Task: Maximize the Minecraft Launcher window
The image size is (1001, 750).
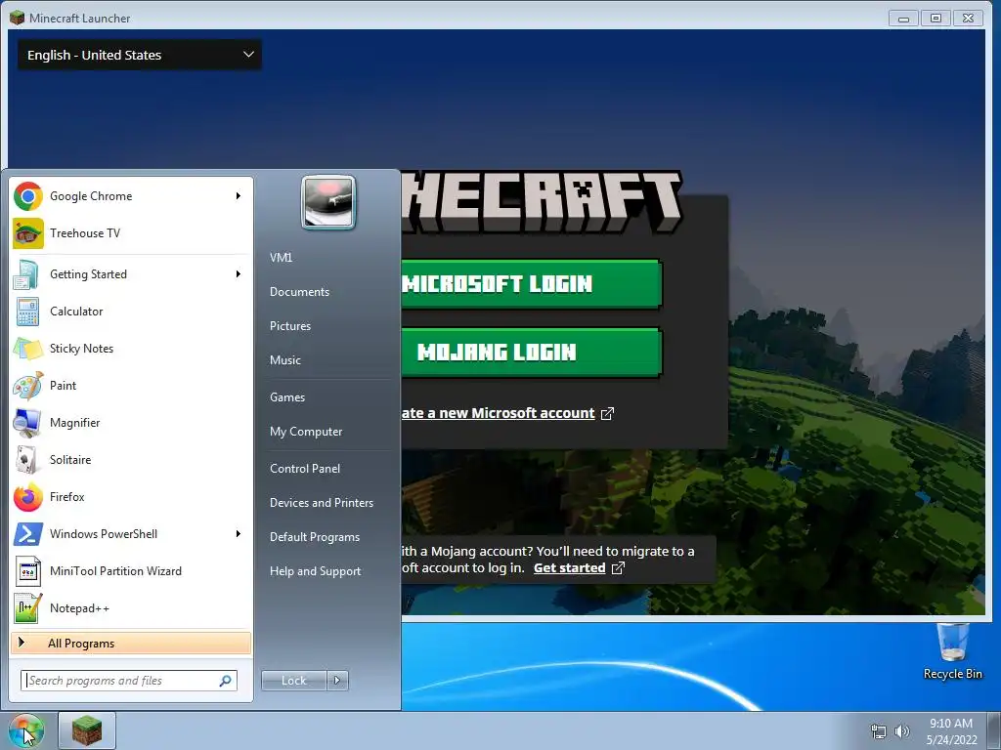Action: (x=936, y=19)
